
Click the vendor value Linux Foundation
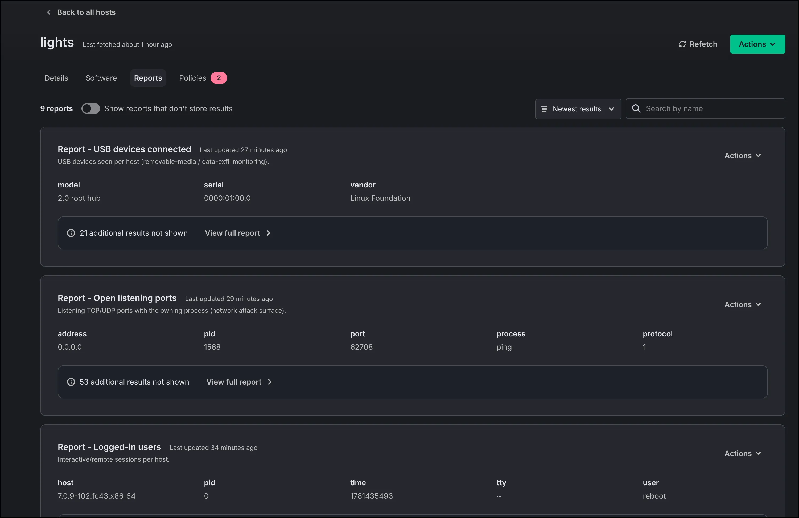(x=380, y=198)
